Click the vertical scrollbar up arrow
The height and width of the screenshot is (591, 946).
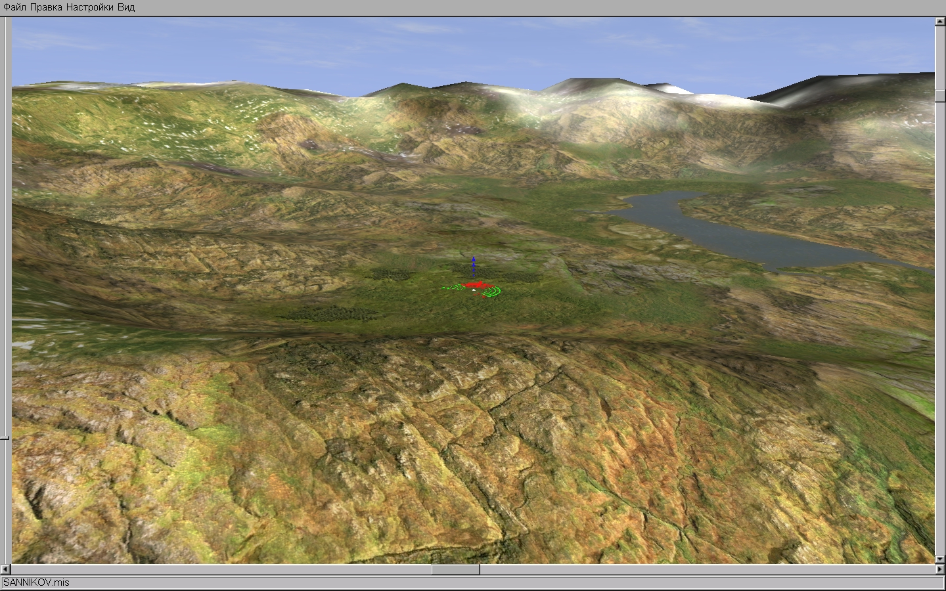940,21
